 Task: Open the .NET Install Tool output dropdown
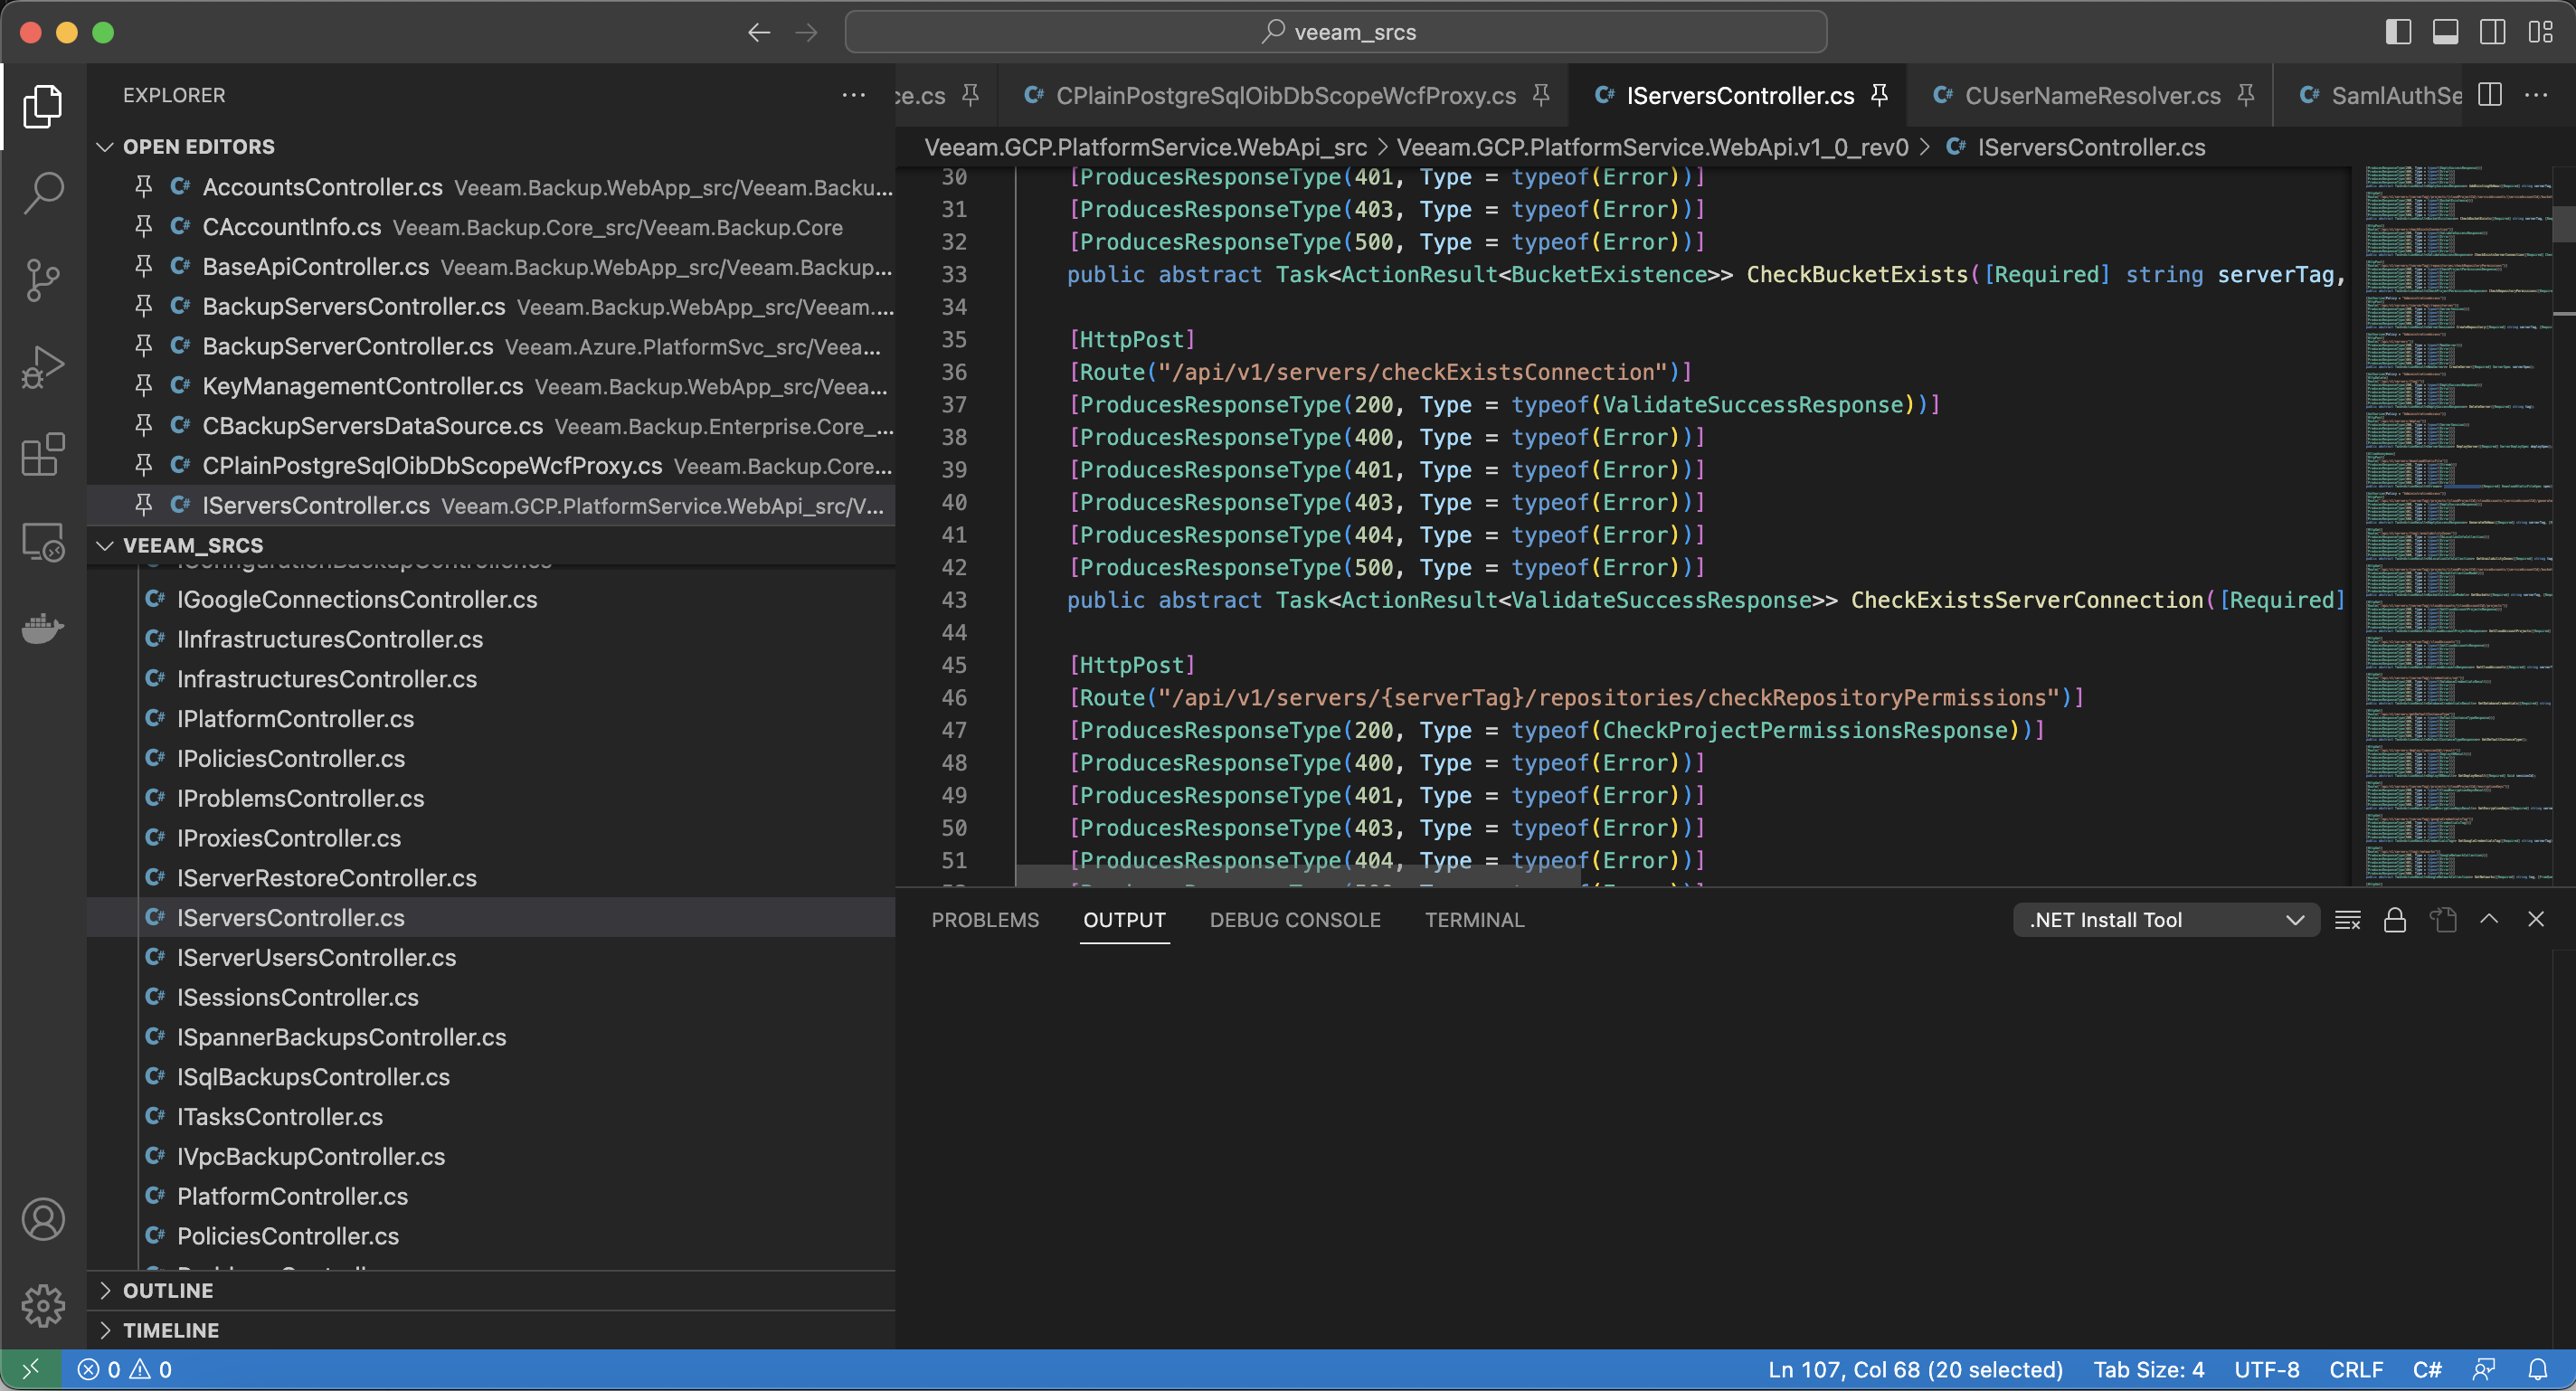click(2166, 920)
